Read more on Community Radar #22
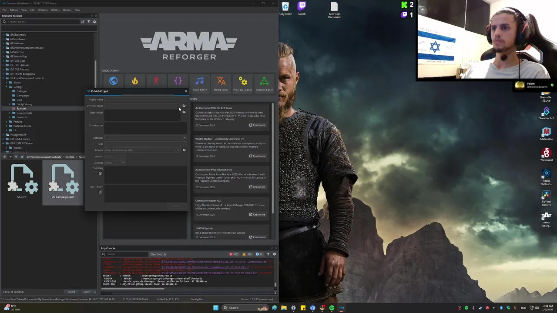557x313 pixels. point(257,214)
